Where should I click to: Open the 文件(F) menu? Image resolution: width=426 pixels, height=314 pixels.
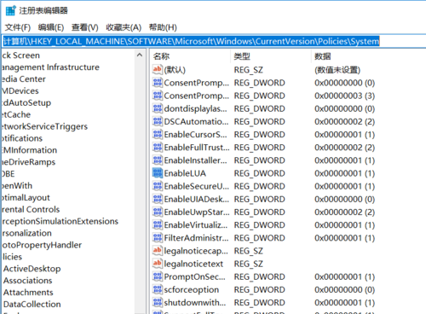click(18, 27)
